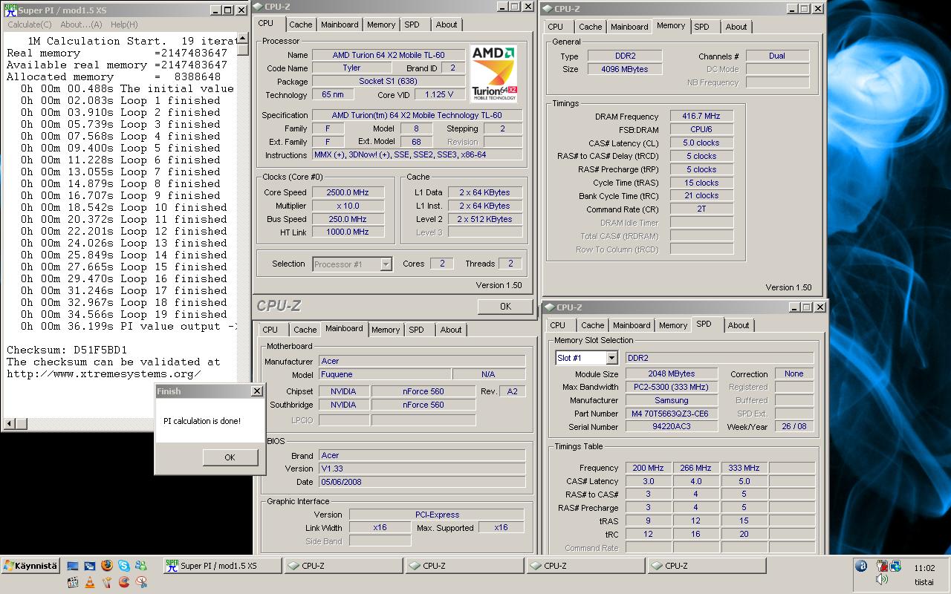Click the Package value 'Socket S1 (638)'

pyautogui.click(x=389, y=82)
